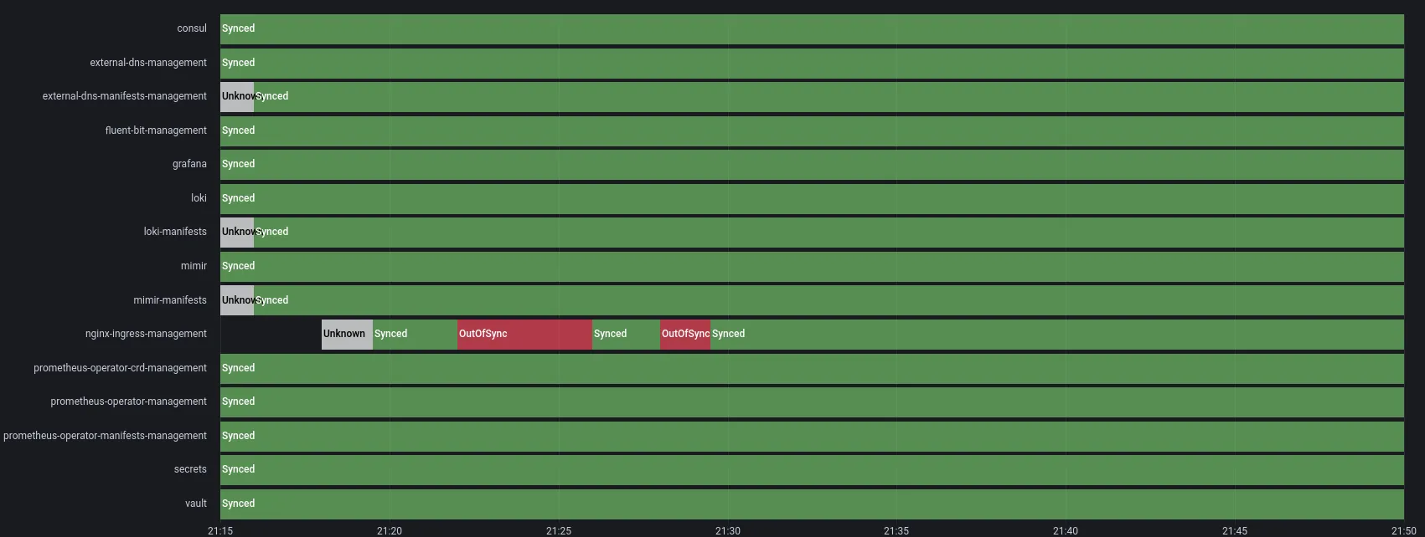The image size is (1425, 537).
Task: Click the mimir row label
Action: click(x=194, y=266)
